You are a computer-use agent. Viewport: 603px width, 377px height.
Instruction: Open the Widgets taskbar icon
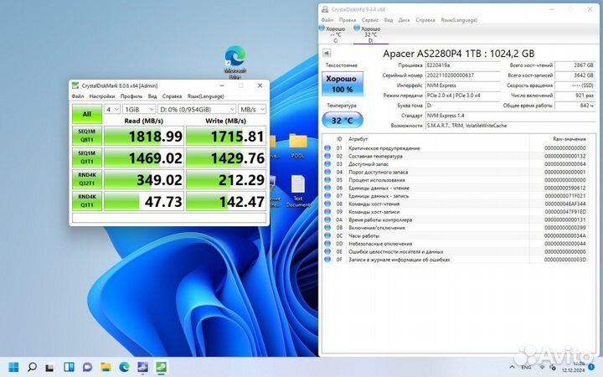click(x=69, y=367)
